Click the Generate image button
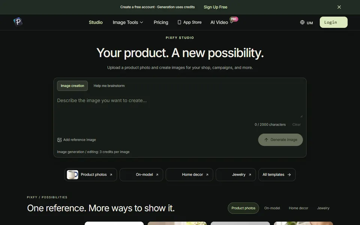The image size is (360, 225). click(280, 140)
